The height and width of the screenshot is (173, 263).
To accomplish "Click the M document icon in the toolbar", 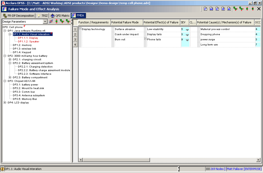I will [211, 8].
